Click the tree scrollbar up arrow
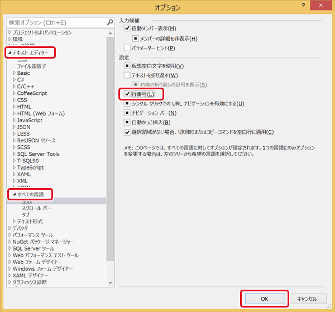335x312 pixels. 110,33
